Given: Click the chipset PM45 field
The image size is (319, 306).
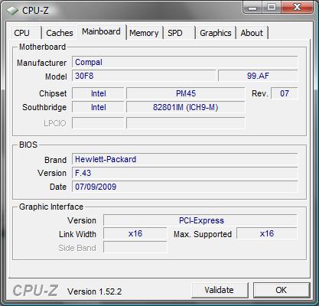Looking at the screenshot, I should point(186,93).
